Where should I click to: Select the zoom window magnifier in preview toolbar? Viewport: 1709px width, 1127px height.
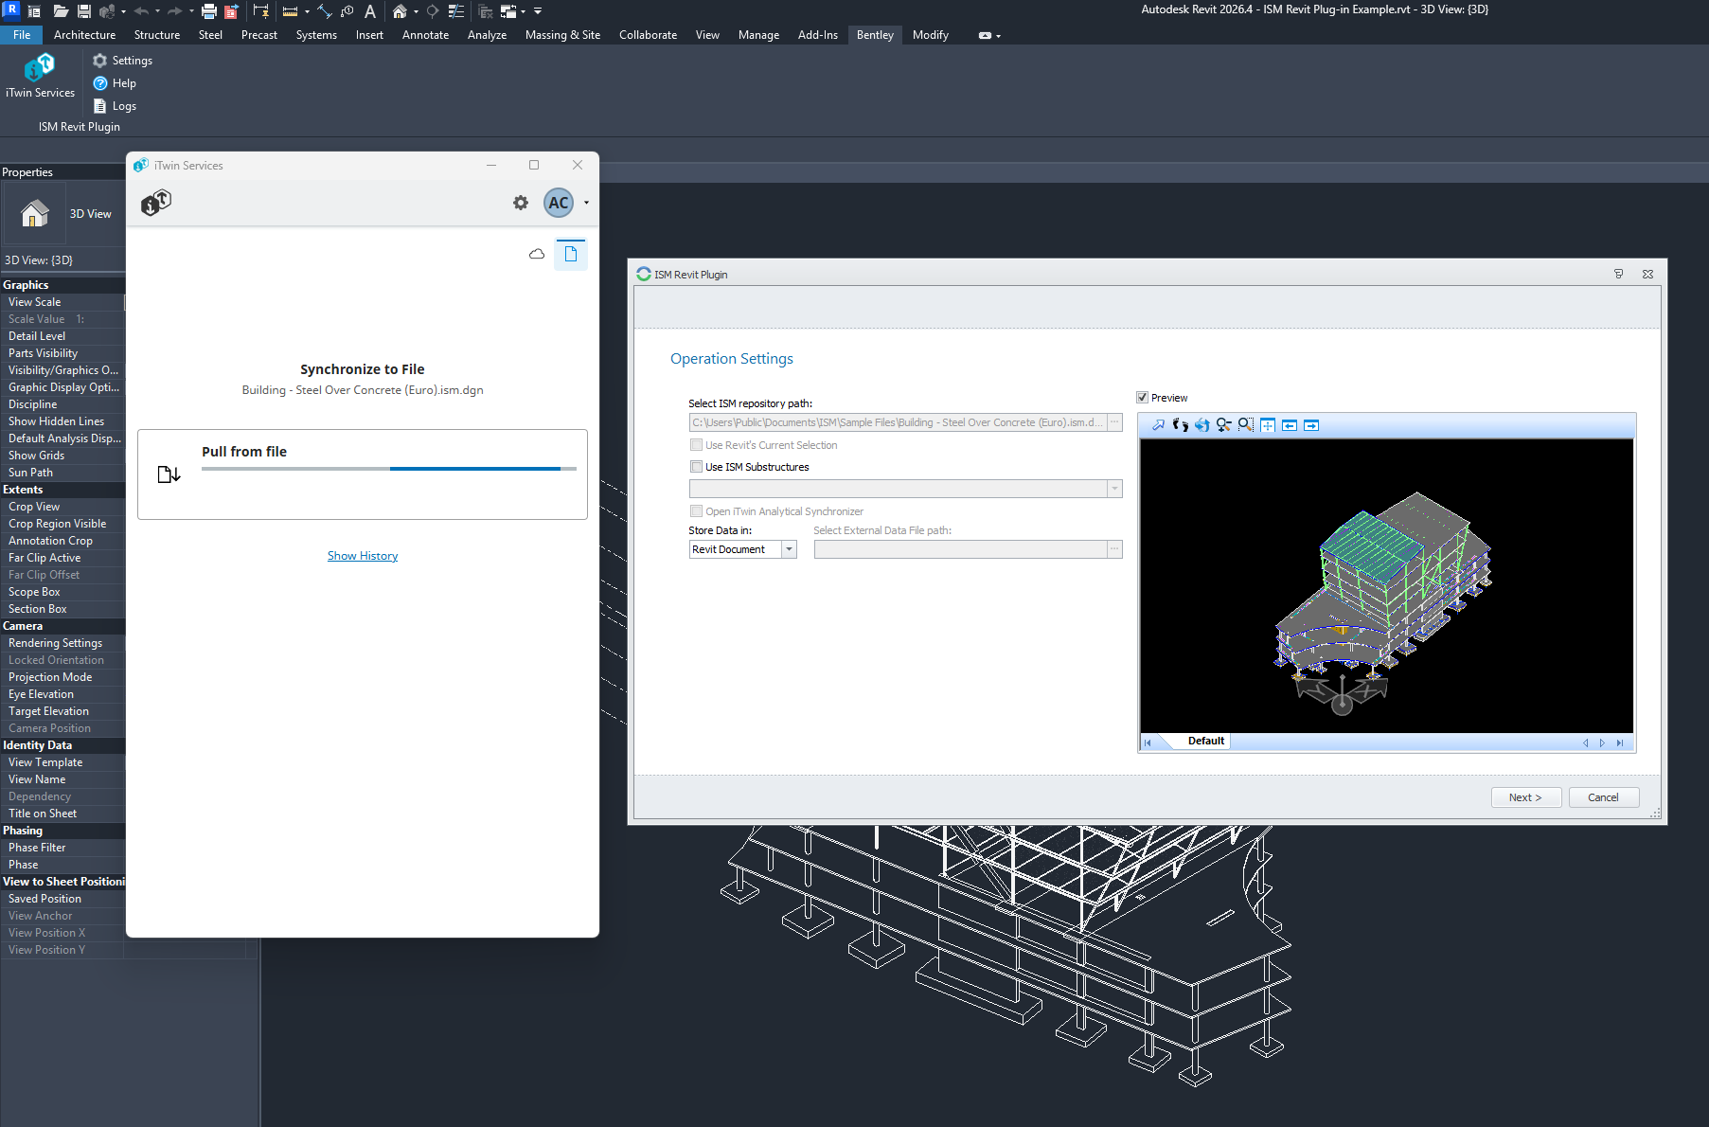(x=1245, y=425)
